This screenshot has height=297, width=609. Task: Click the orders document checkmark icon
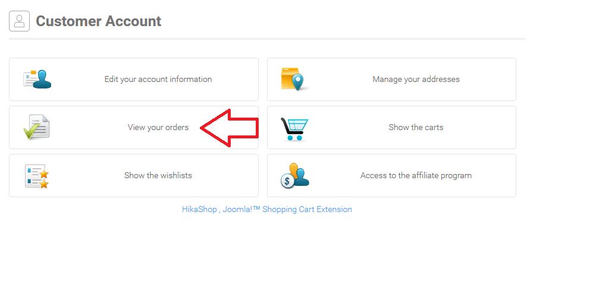pyautogui.click(x=36, y=127)
